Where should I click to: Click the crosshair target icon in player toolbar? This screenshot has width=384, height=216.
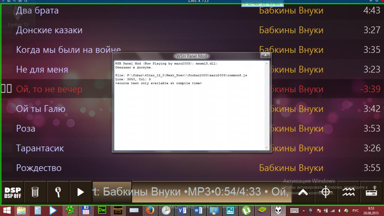(x=325, y=192)
